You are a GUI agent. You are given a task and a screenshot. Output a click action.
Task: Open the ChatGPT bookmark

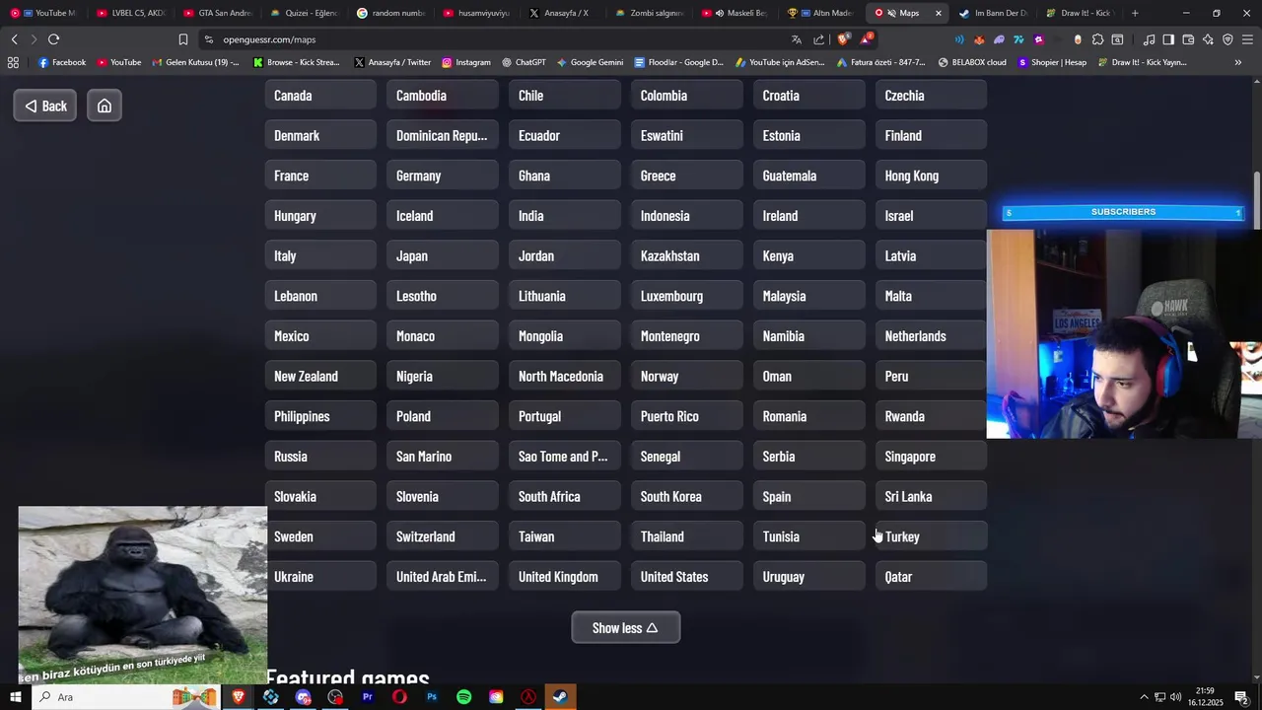[x=523, y=62]
